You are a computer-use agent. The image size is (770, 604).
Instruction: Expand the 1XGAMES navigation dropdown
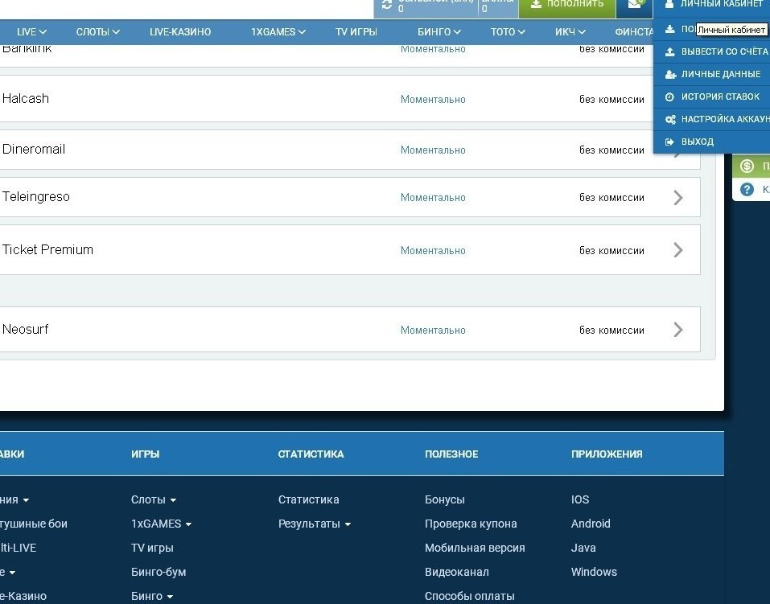[278, 32]
